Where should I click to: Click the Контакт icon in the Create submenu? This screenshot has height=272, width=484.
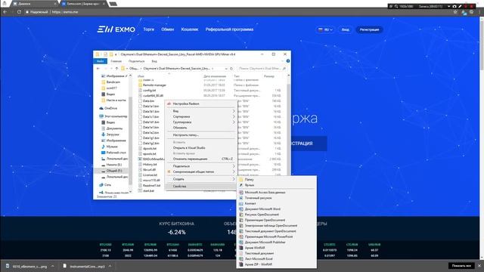(x=241, y=203)
